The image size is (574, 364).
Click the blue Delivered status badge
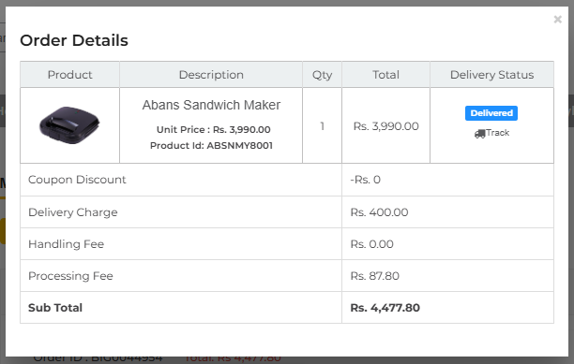tap(491, 113)
